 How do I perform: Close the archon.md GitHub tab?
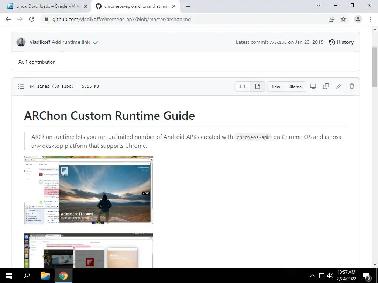click(x=174, y=6)
